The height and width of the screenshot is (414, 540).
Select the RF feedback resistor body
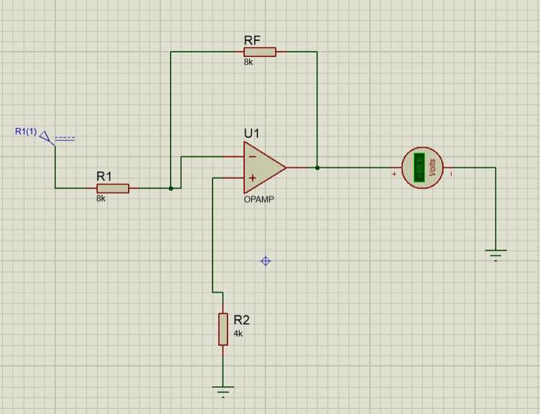tap(260, 52)
